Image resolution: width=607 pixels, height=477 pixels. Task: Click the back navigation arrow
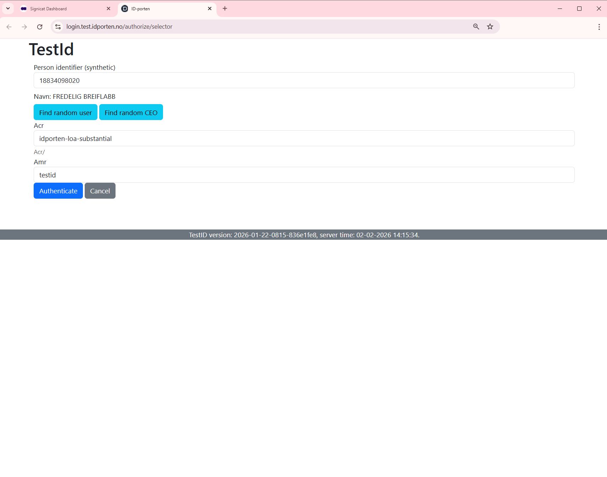(9, 27)
